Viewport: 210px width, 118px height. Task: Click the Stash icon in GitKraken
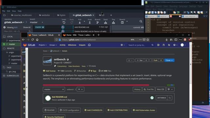click(106, 23)
